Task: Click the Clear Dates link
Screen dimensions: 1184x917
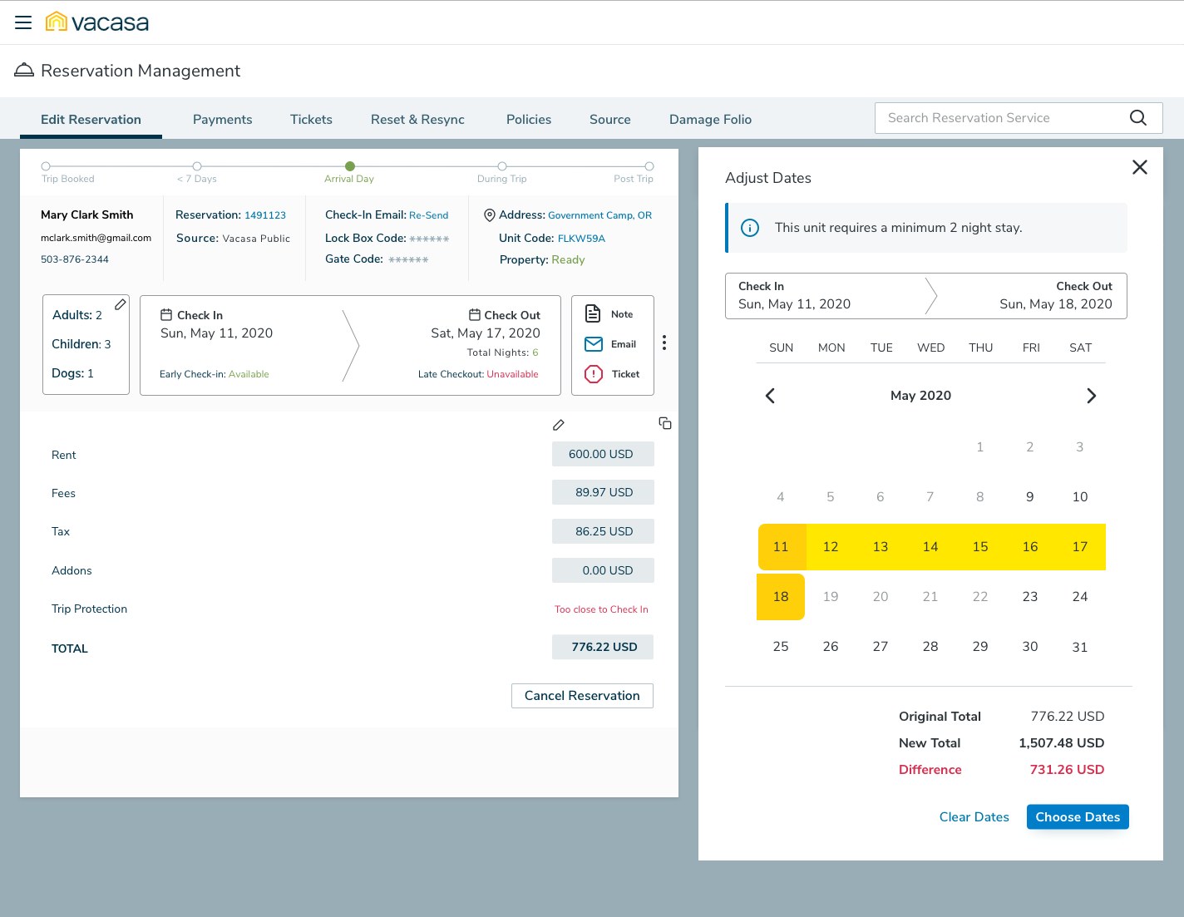Action: [974, 817]
